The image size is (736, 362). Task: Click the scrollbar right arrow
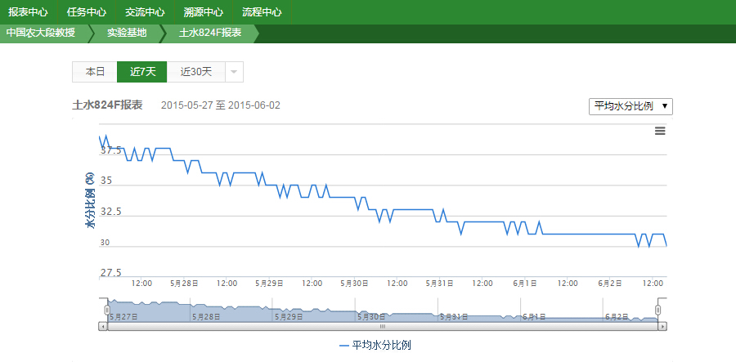pos(663,326)
